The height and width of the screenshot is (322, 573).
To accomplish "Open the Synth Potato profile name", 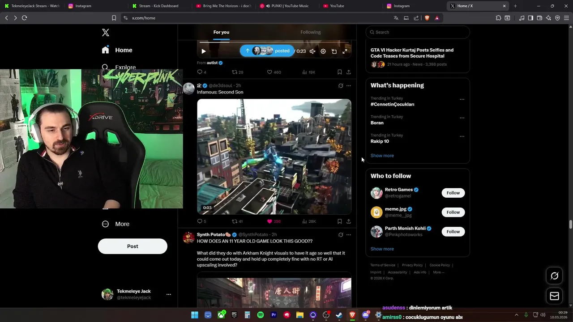I will tap(214, 235).
